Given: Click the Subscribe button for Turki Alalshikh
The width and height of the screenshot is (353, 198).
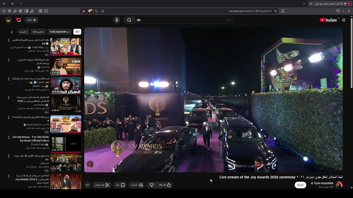Looking at the screenshot, I should [301, 185].
